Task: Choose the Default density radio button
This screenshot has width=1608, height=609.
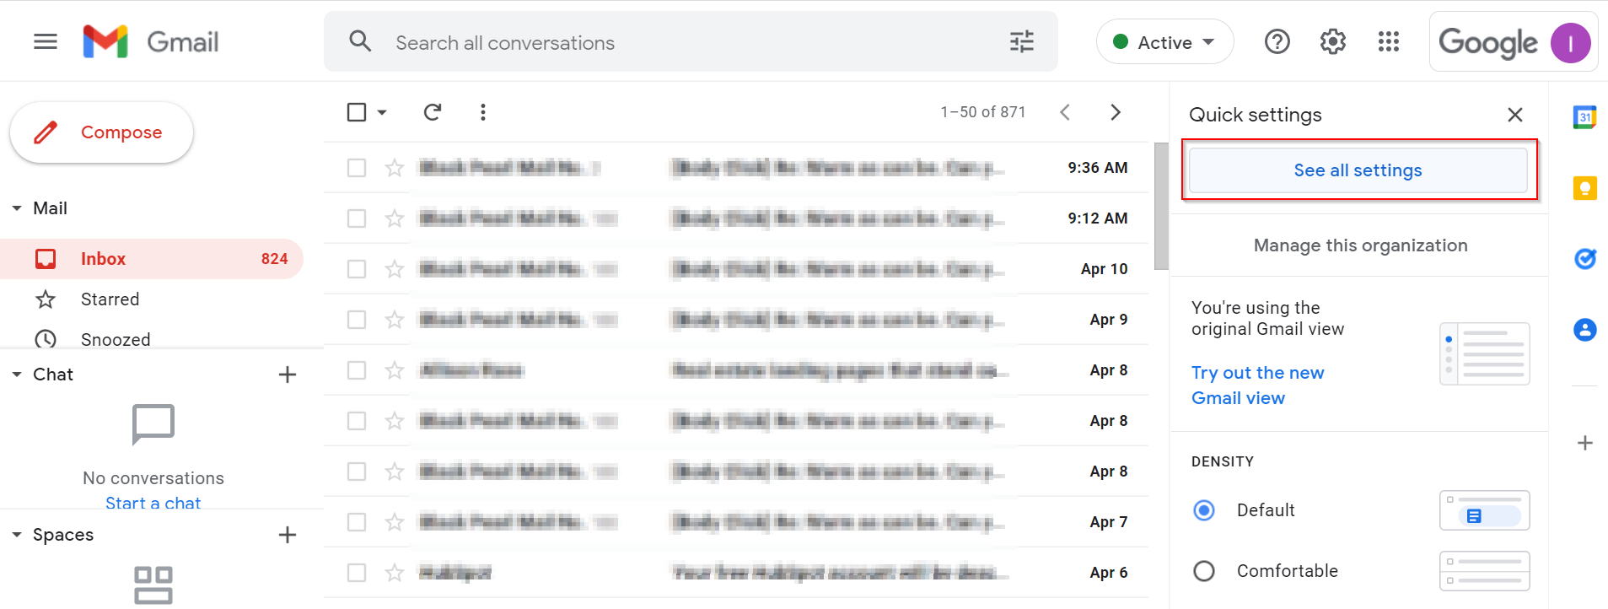Action: coord(1204,510)
